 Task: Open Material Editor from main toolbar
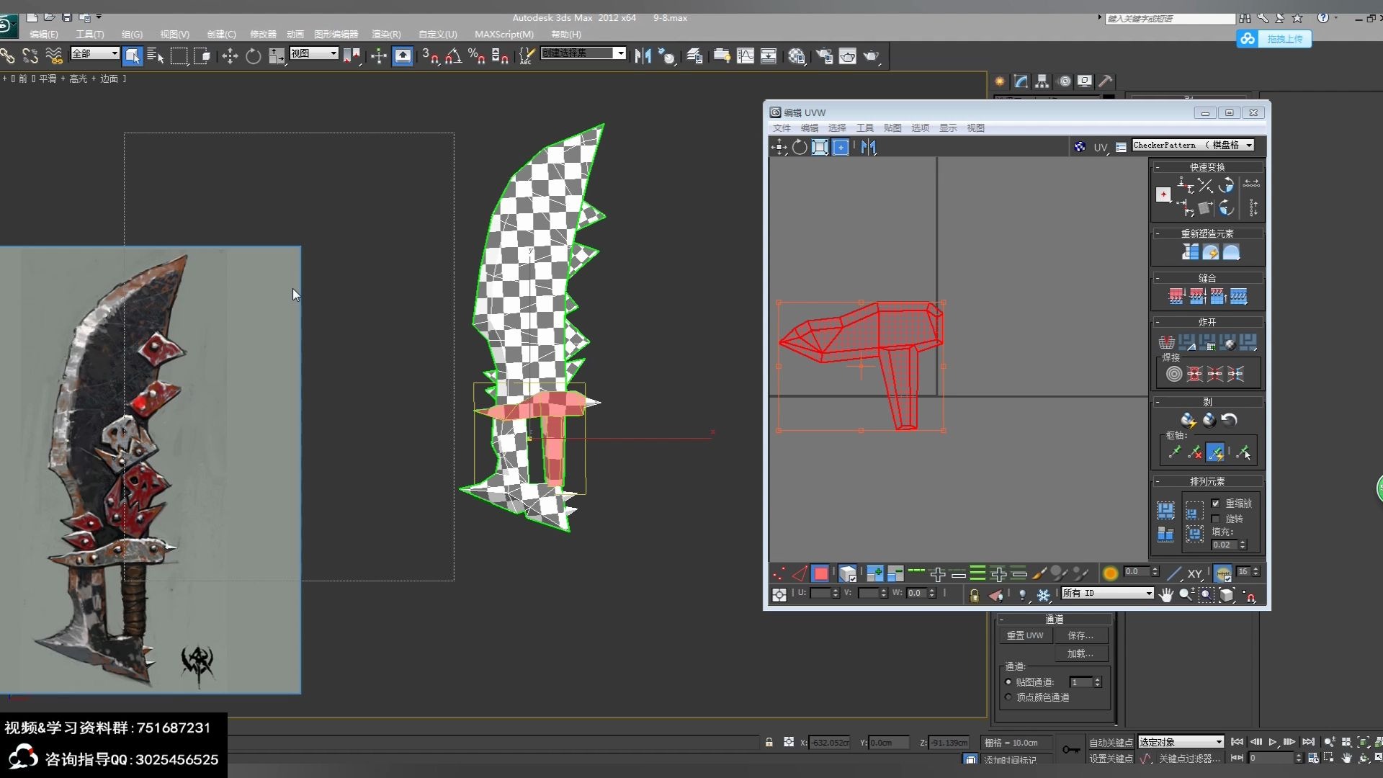tap(796, 56)
